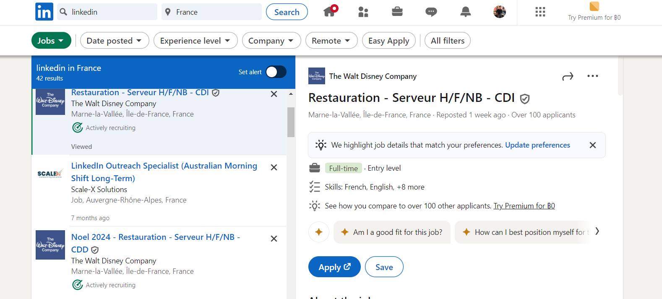Click the keyword search field containing linkedin

[107, 12]
